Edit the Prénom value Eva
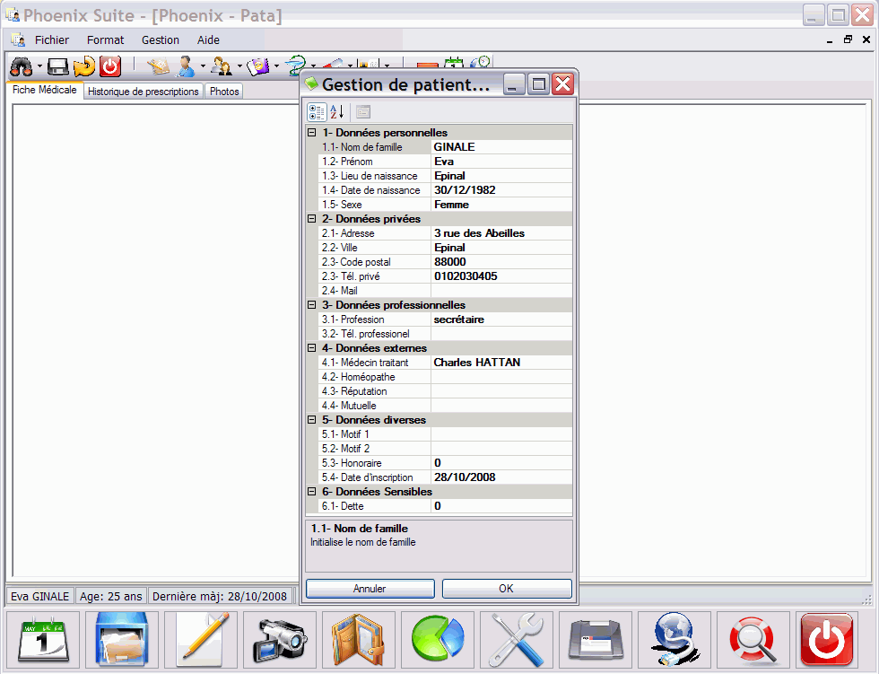879x674 pixels. click(x=501, y=162)
